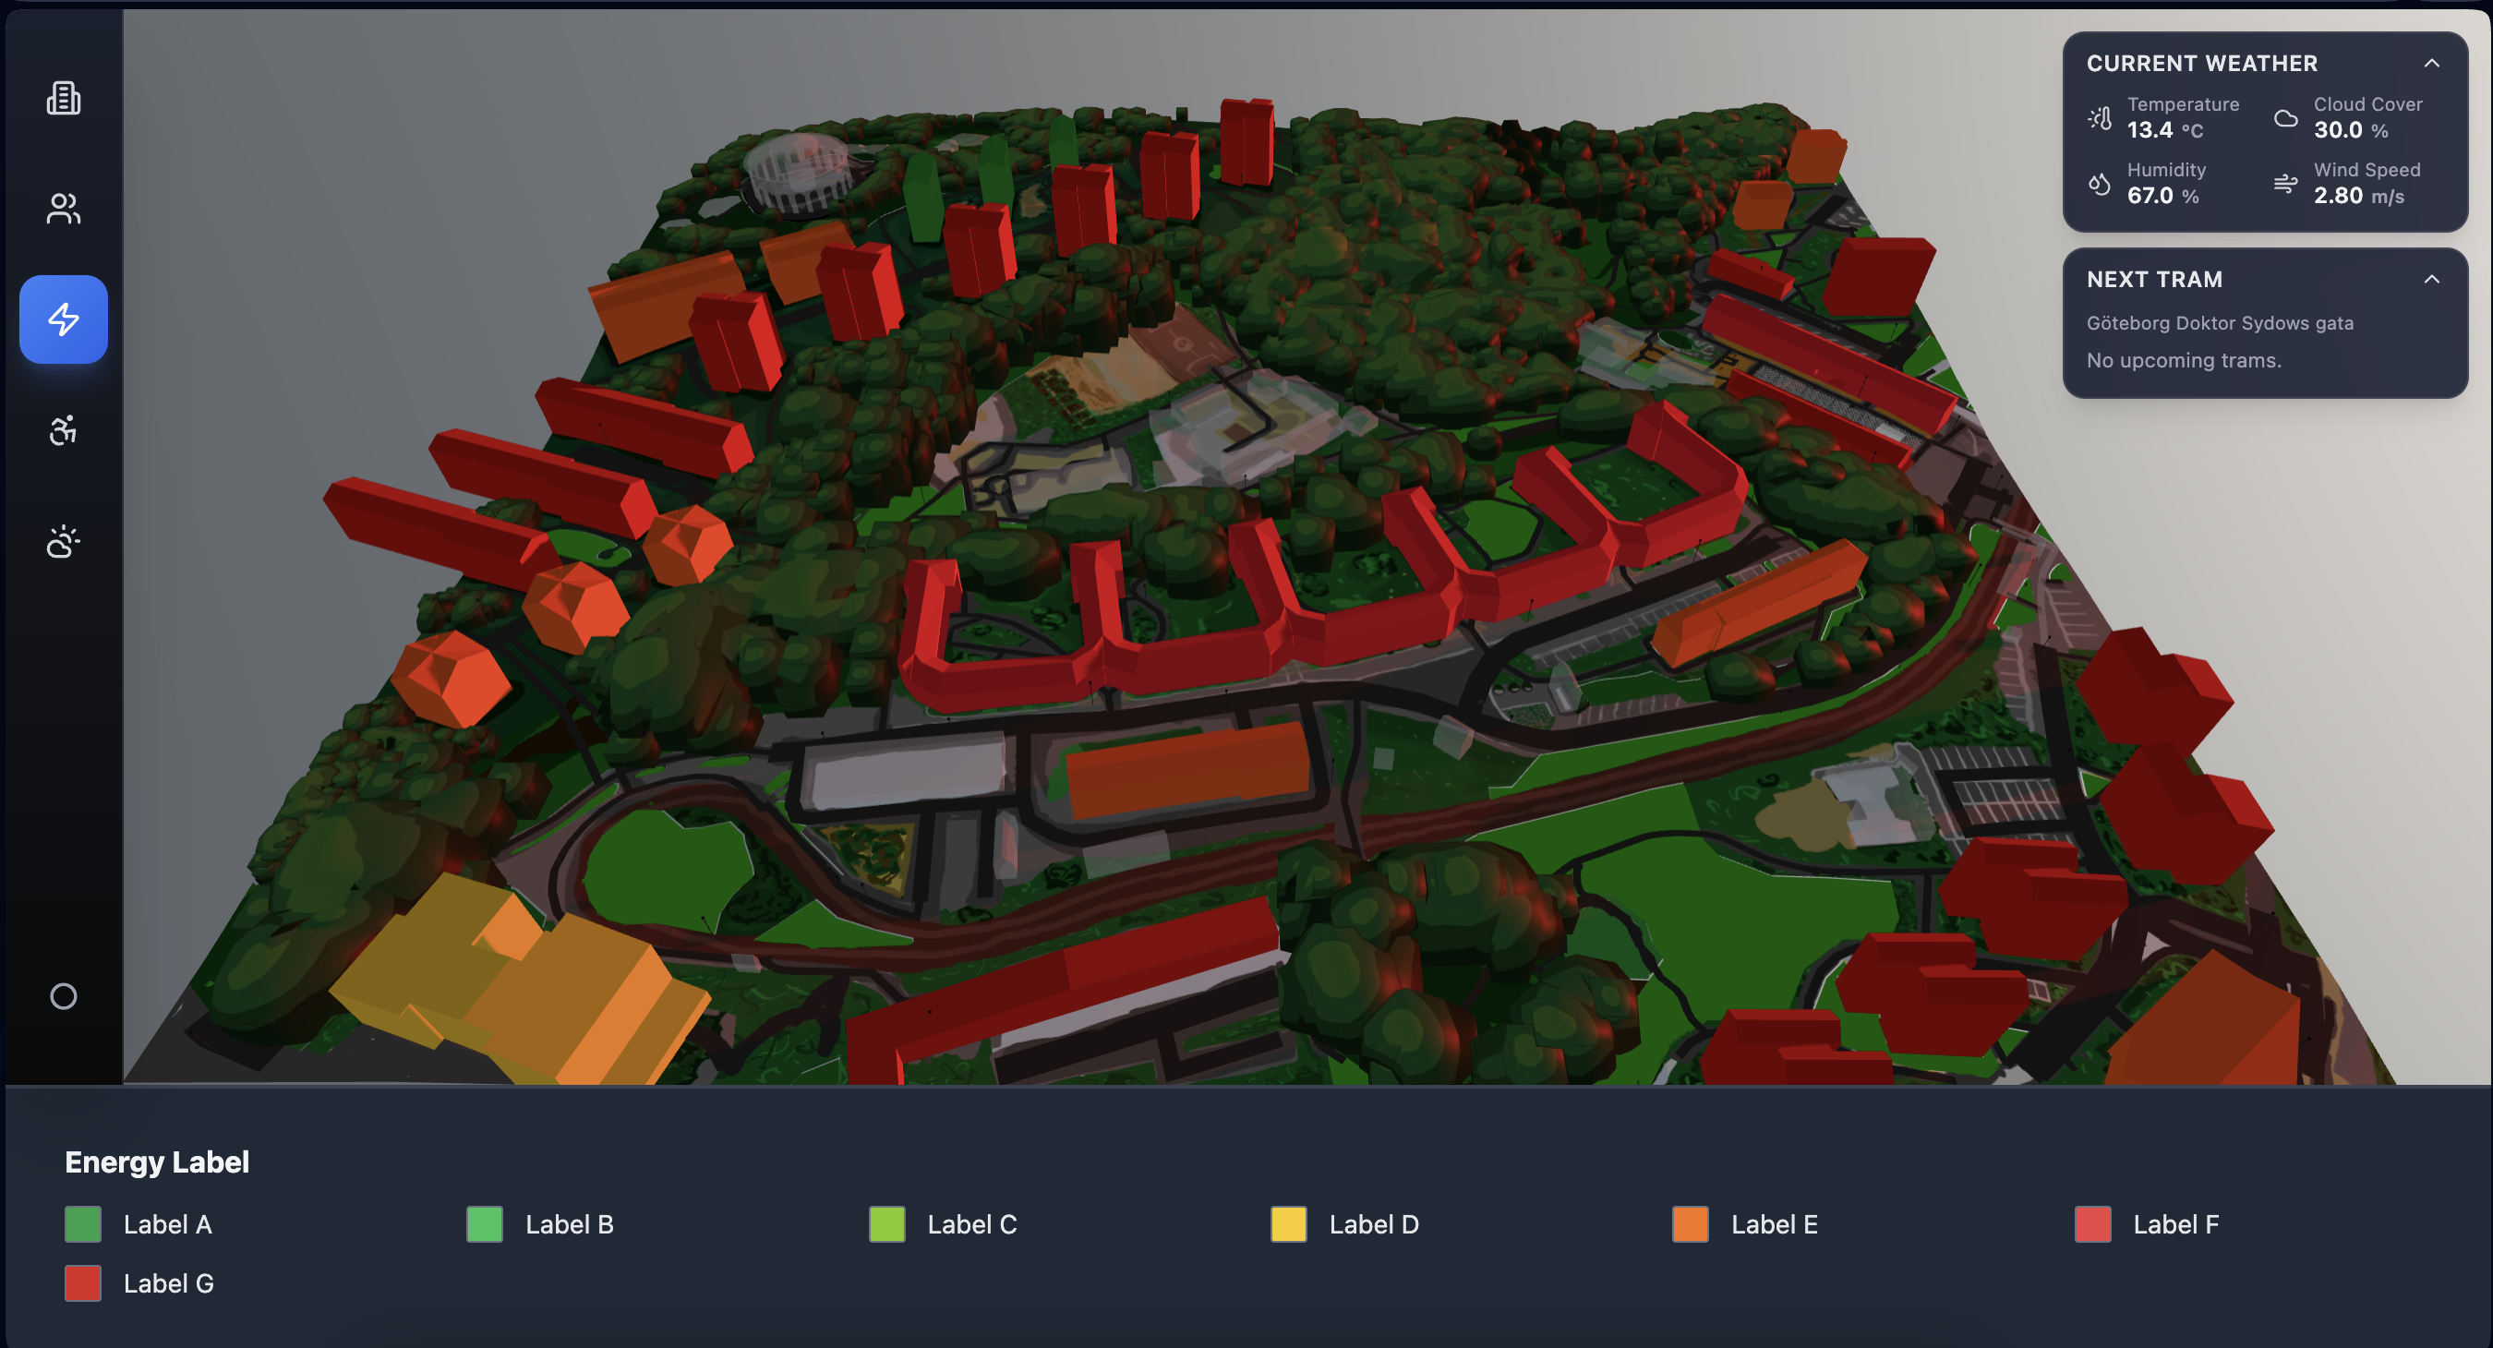
Task: Click the Label A green swatch
Action: pyautogui.click(x=83, y=1224)
